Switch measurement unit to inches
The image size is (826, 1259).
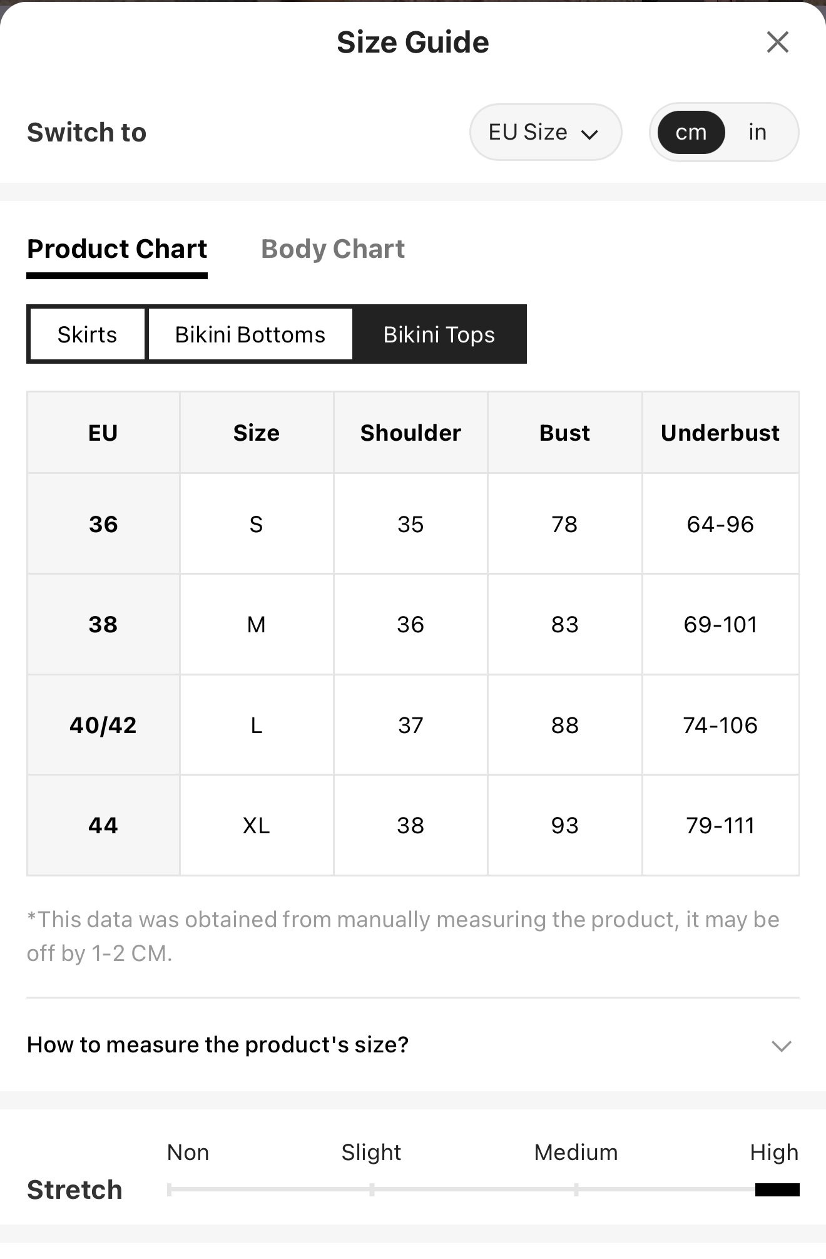click(757, 132)
